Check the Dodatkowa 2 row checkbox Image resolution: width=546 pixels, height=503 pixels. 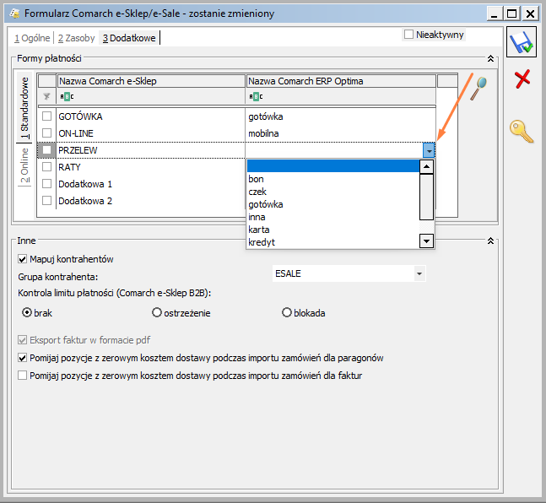pos(46,200)
